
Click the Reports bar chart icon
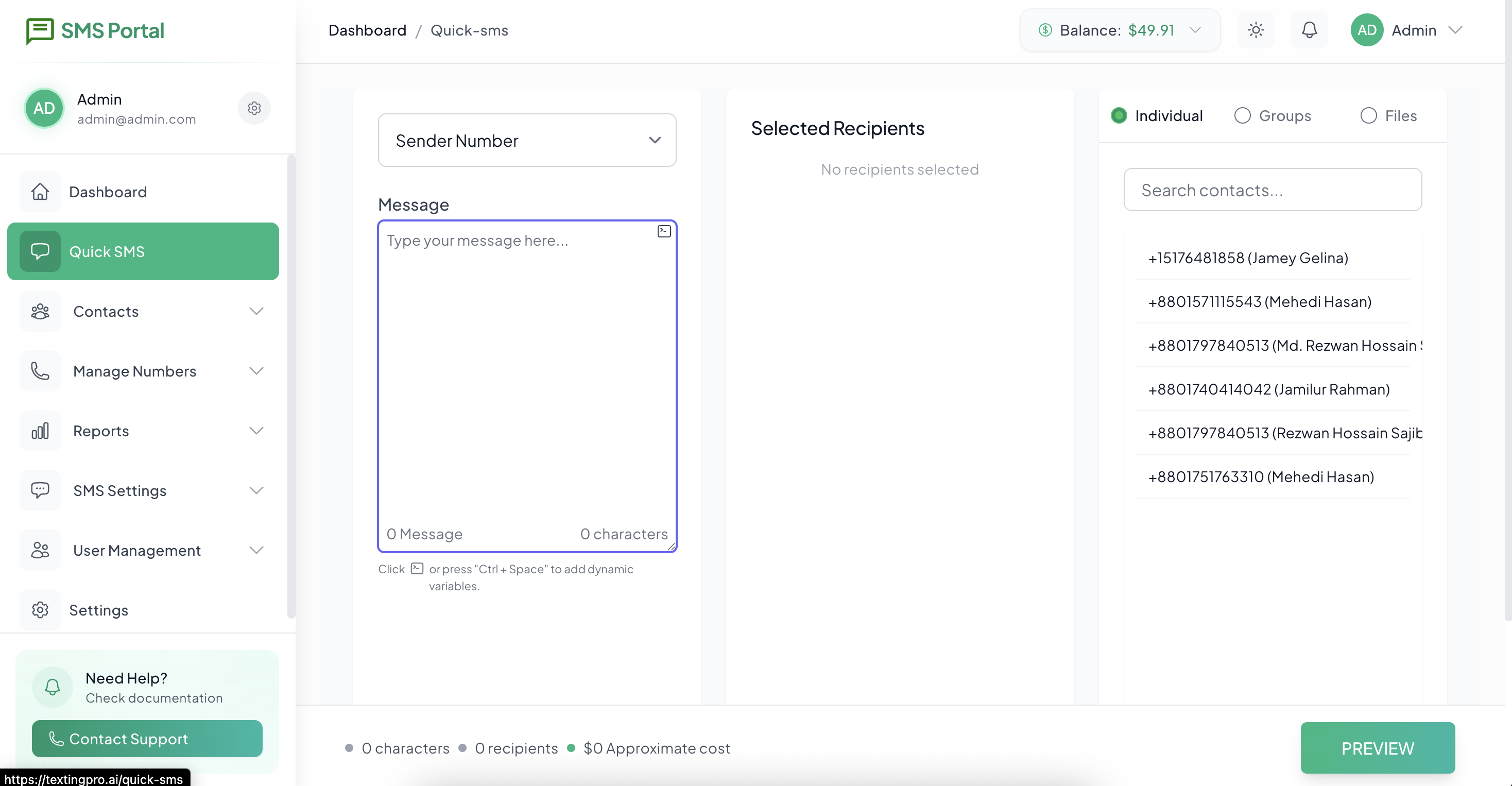click(40, 431)
